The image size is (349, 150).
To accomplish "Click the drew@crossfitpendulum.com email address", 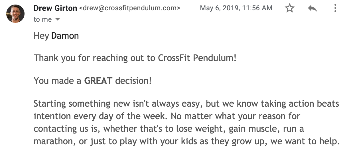I will tap(130, 8).
